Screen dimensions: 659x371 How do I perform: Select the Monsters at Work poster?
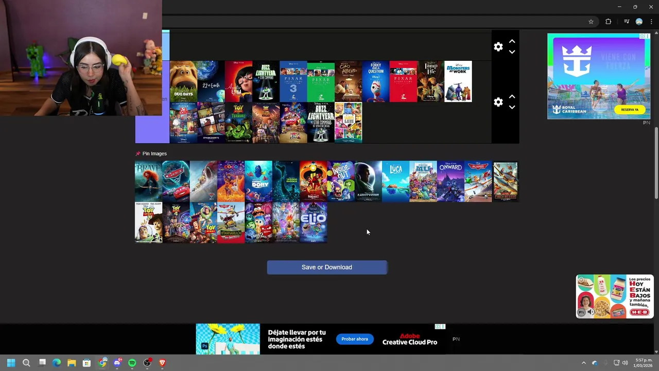pyautogui.click(x=458, y=81)
